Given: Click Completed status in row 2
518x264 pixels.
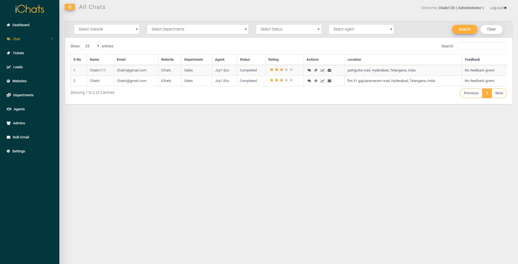Looking at the screenshot, I should 248,81.
